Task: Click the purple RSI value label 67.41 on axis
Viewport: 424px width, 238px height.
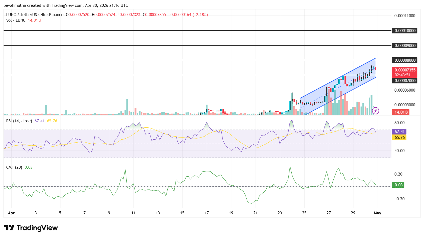Action: (399, 132)
